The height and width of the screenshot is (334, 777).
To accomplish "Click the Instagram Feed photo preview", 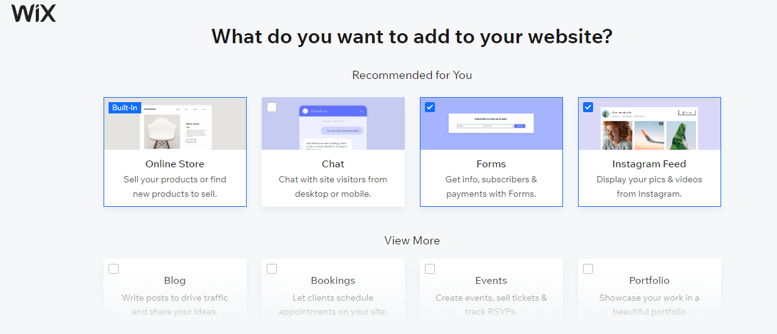I will 649,128.
